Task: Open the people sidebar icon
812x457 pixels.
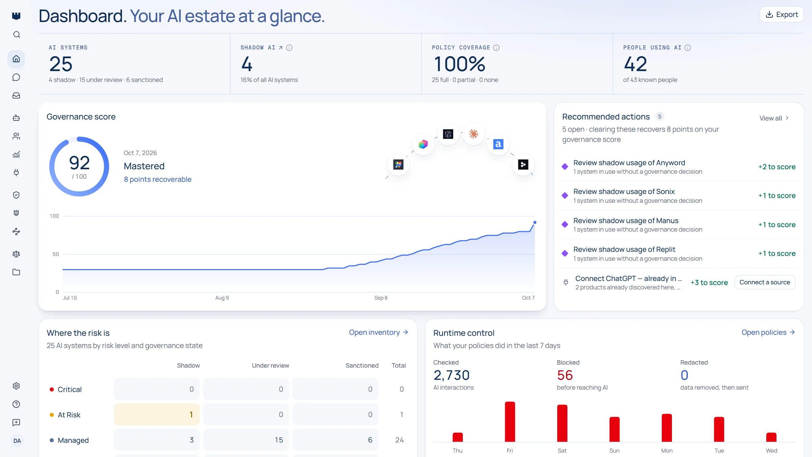Action: 16,136
